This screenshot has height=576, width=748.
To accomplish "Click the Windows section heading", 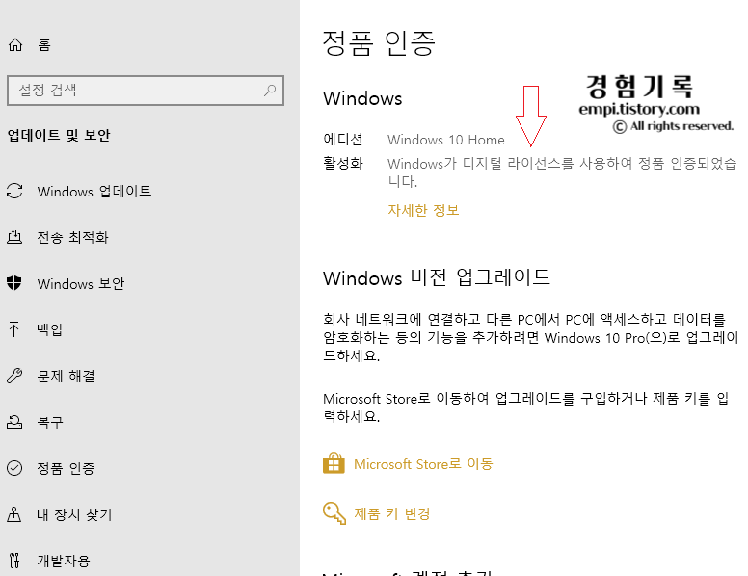I will pos(362,98).
